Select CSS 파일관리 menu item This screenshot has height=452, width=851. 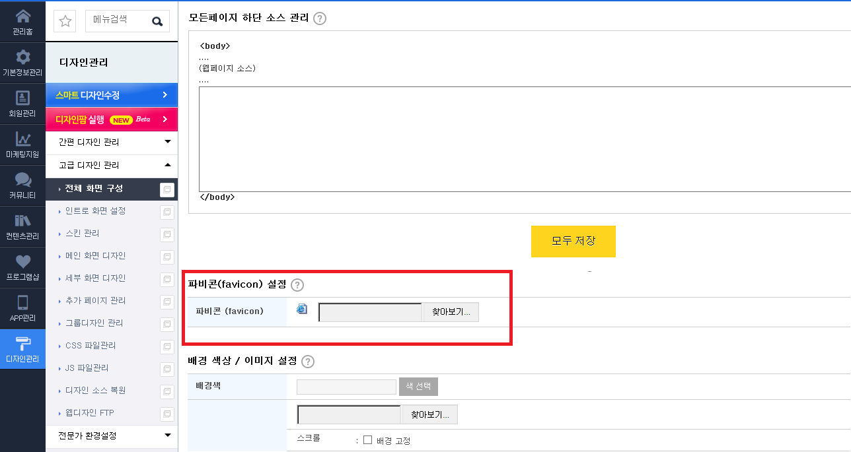(x=91, y=346)
